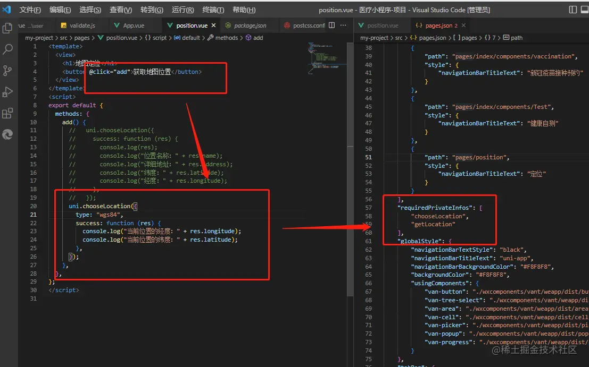589x367 pixels.
Task: Toggle the primary sidebar layout button
Action: [573, 10]
